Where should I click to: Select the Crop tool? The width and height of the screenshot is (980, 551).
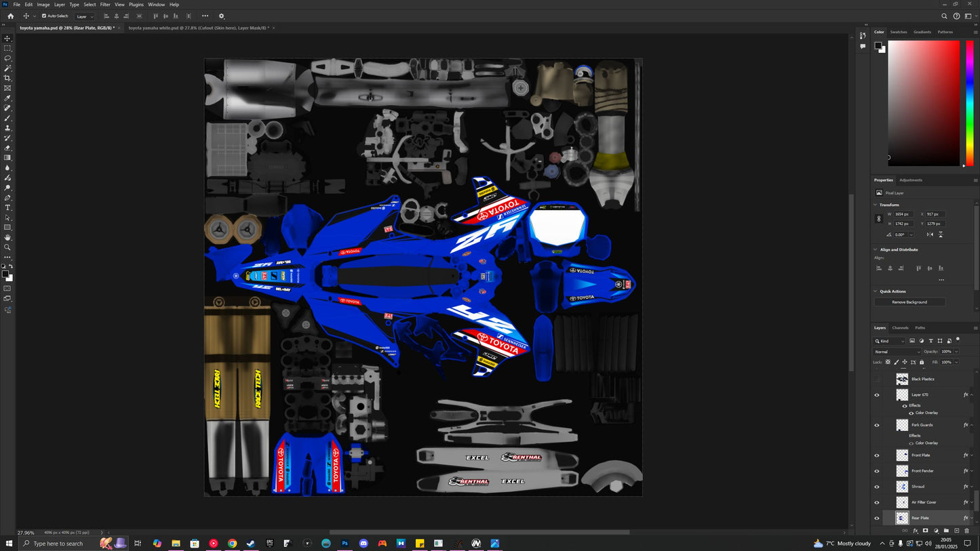click(x=7, y=78)
